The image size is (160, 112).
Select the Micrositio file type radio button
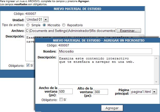click(x=44, y=25)
